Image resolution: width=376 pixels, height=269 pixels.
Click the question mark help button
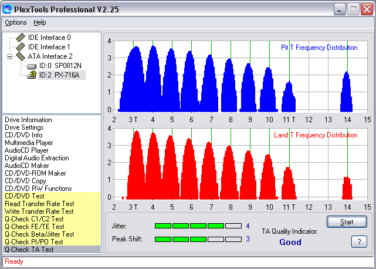[x=359, y=241]
